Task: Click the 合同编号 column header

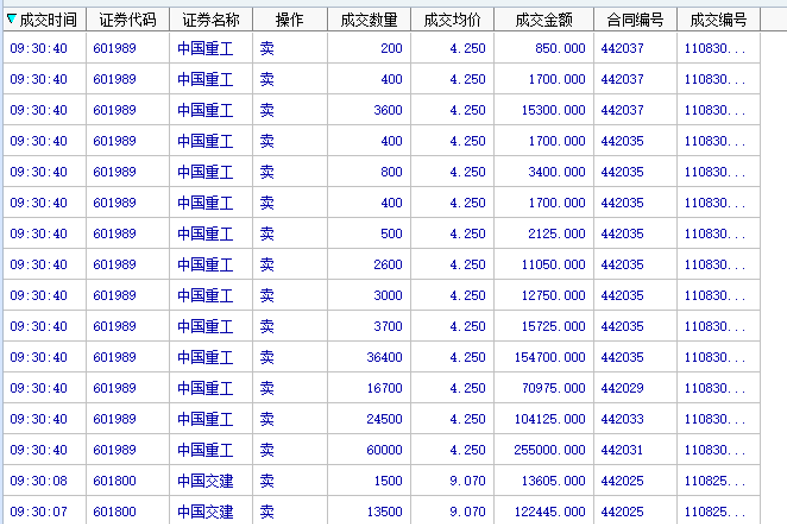Action: point(635,20)
